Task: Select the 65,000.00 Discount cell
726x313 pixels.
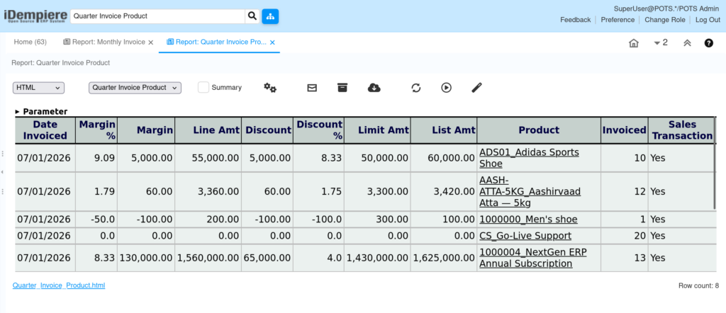Action: (267, 258)
